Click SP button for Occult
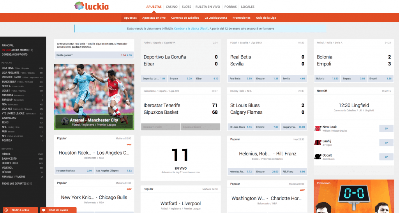This screenshot has height=213, width=399. [x=386, y=157]
